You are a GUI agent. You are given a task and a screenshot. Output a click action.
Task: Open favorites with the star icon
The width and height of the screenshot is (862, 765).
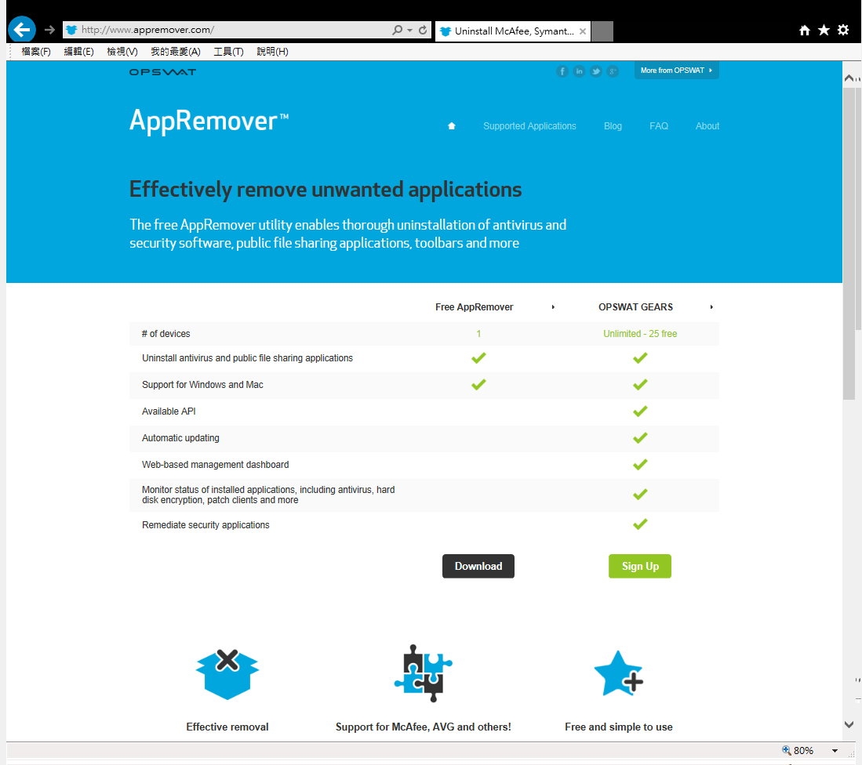pyautogui.click(x=824, y=31)
